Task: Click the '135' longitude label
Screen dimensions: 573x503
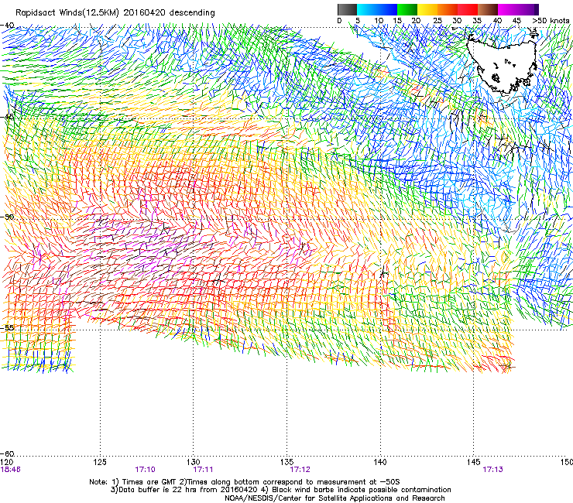Action: [286, 462]
